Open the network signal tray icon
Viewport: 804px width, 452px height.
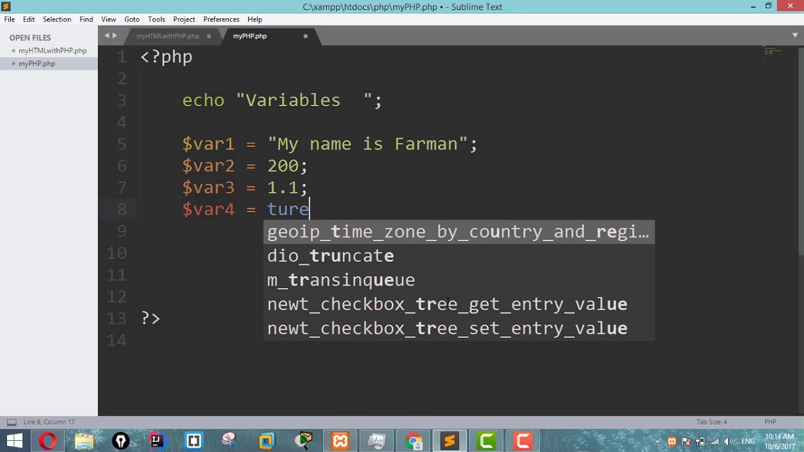tap(714, 441)
